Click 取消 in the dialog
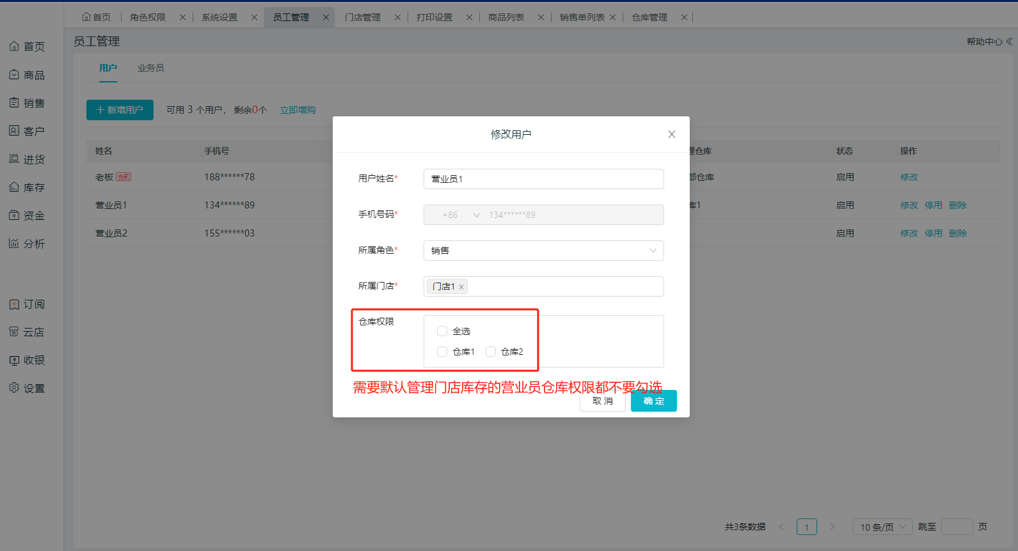This screenshot has width=1018, height=551. click(603, 401)
